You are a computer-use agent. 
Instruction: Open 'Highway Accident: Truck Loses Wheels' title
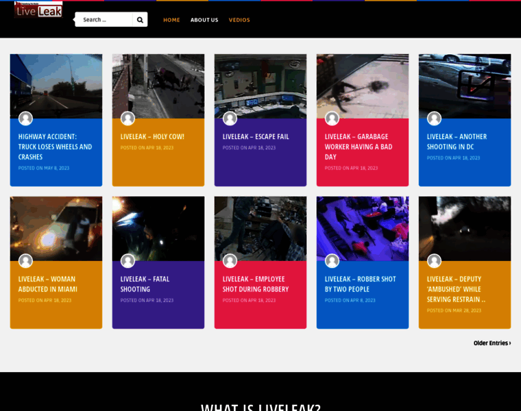point(55,147)
